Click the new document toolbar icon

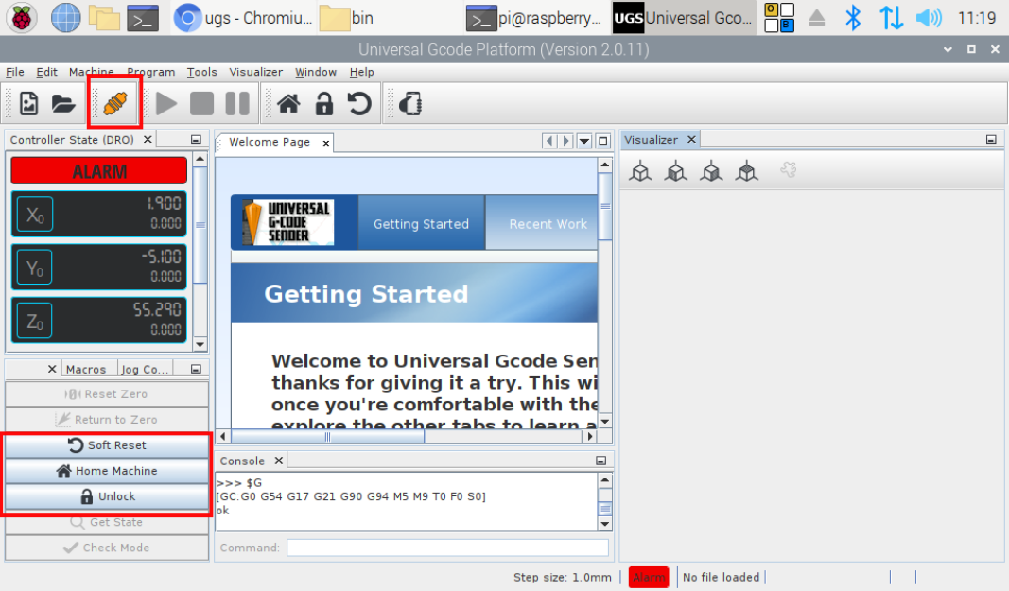(29, 104)
